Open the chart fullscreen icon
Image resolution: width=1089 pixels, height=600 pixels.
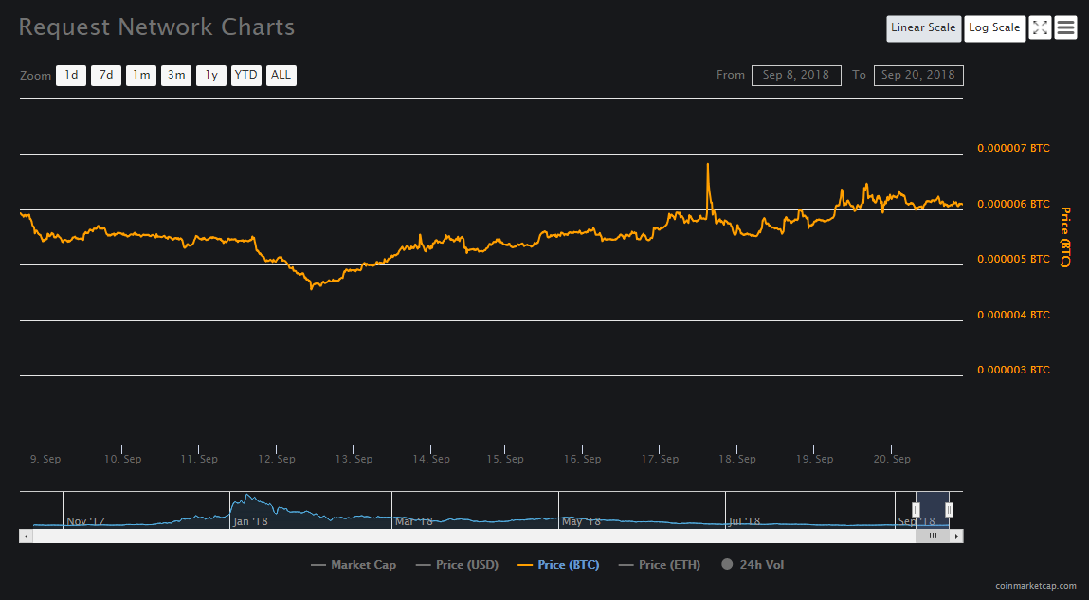tap(1040, 27)
